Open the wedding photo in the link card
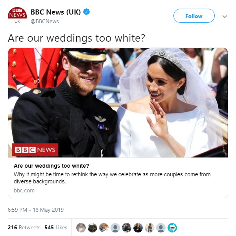Screen dimensions: 236x236 tap(118, 102)
